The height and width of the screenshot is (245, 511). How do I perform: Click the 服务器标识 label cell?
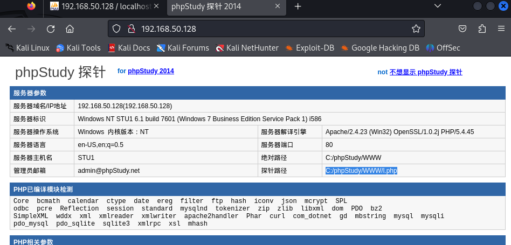pos(42,119)
